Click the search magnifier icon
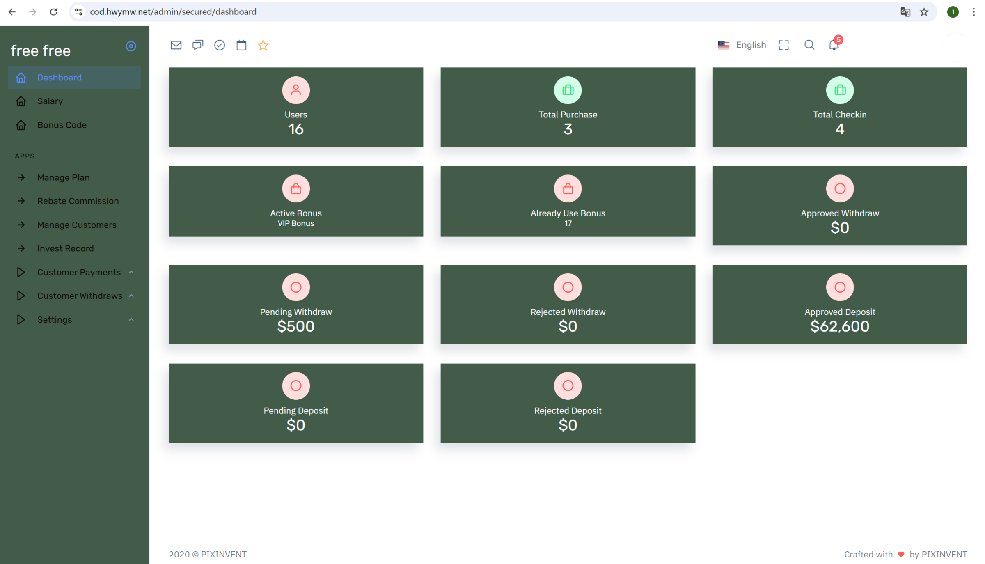Image resolution: width=985 pixels, height=564 pixels. pyautogui.click(x=809, y=45)
